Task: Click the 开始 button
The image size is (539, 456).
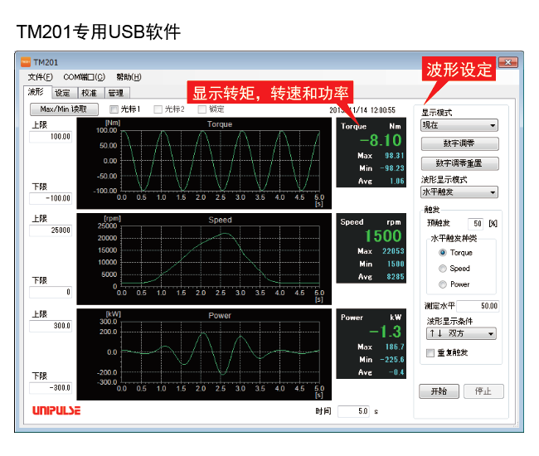Action: click(439, 391)
